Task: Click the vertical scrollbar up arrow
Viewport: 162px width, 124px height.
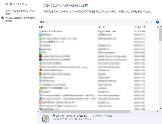Action: pos(160,27)
